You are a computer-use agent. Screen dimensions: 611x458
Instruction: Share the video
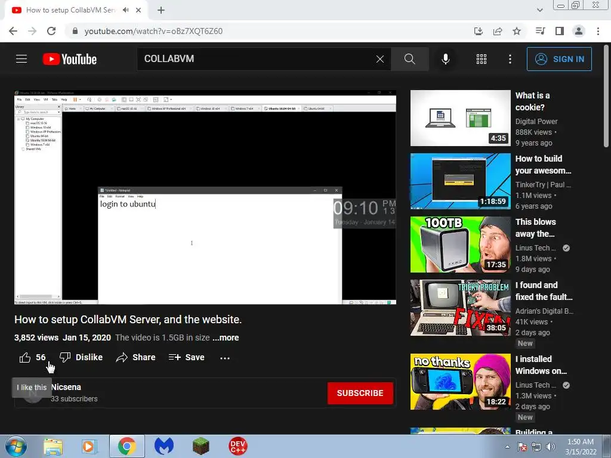[135, 357]
